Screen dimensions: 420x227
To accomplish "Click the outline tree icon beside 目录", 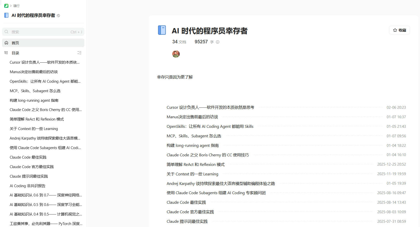I will (x=6, y=53).
